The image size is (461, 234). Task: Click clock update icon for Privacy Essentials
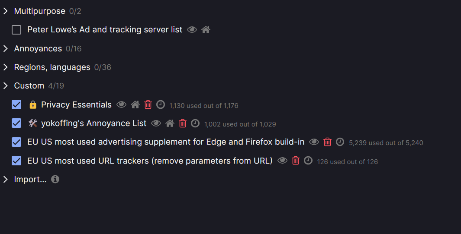point(161,104)
